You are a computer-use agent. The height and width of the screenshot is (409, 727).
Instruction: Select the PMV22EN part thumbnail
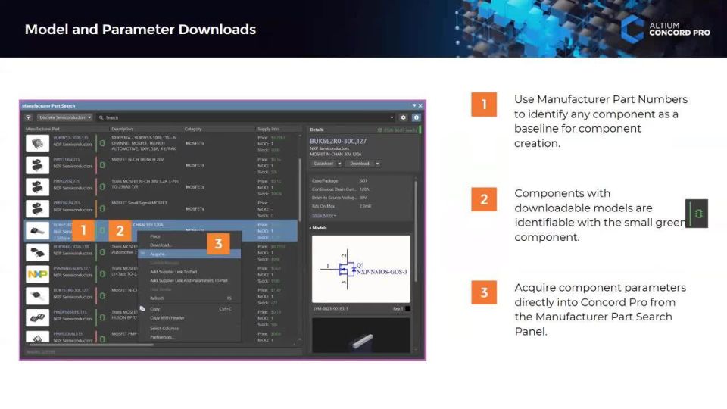pyautogui.click(x=37, y=187)
